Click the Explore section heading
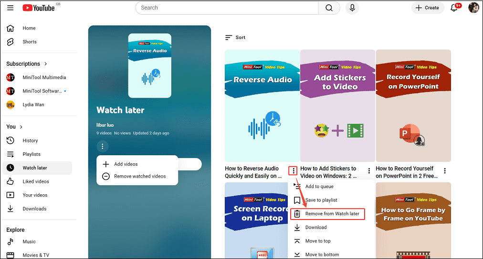 (15, 230)
